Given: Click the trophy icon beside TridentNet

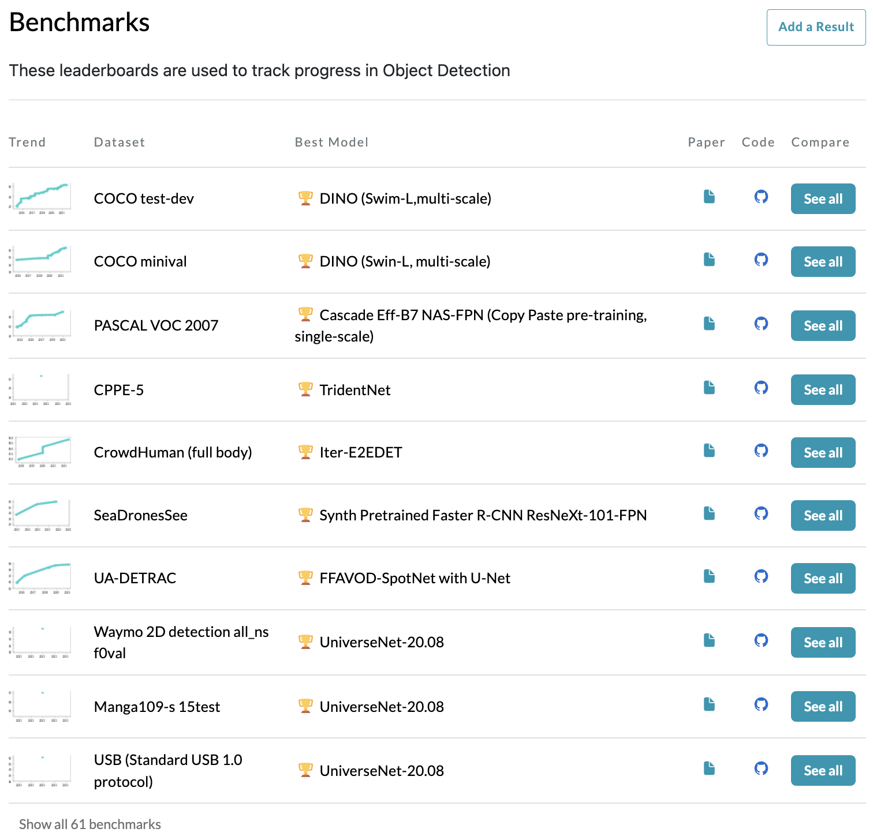Looking at the screenshot, I should [x=305, y=389].
